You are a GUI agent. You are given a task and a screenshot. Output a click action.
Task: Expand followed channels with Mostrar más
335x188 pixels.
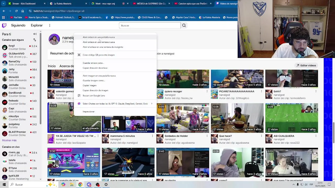[9, 140]
